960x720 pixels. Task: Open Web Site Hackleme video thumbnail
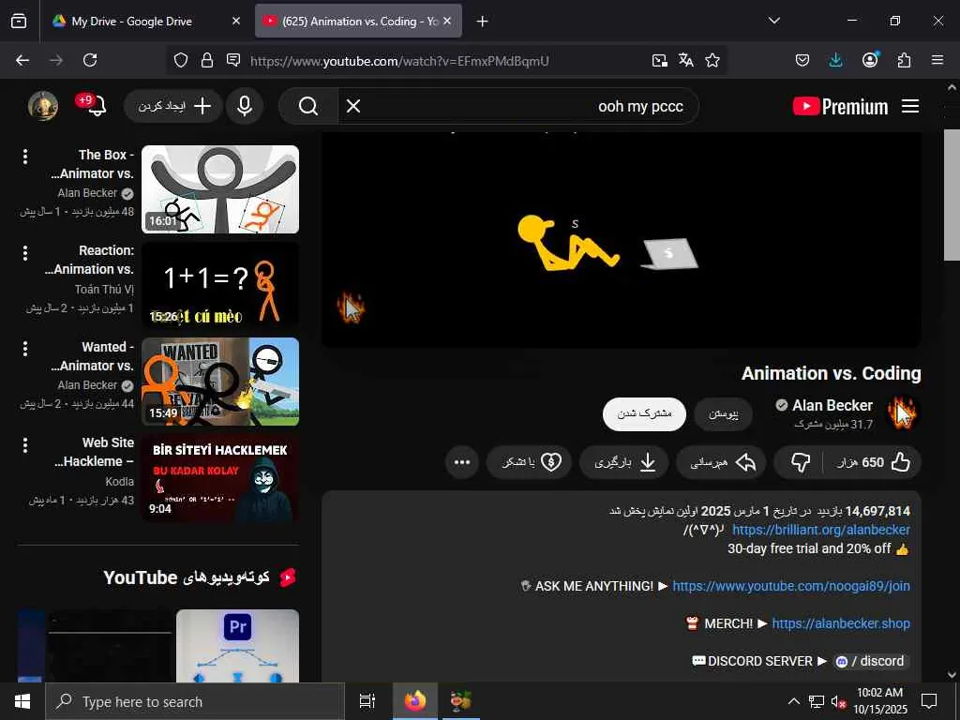click(x=220, y=477)
